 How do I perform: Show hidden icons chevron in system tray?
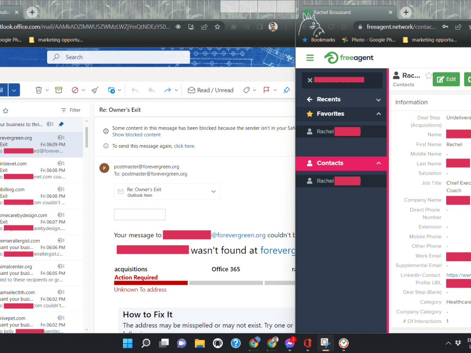pos(448,343)
